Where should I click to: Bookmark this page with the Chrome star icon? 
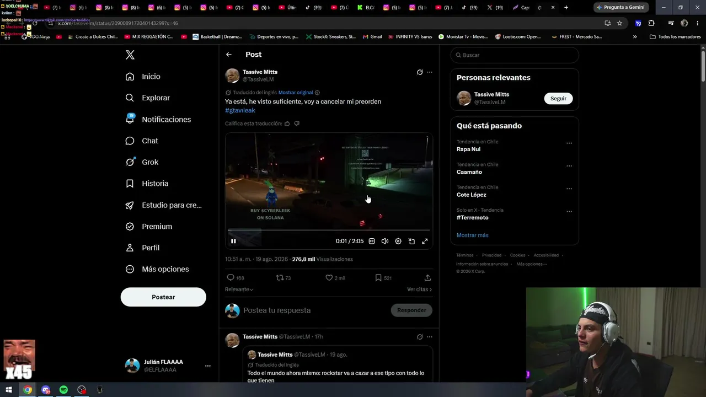[x=619, y=23]
